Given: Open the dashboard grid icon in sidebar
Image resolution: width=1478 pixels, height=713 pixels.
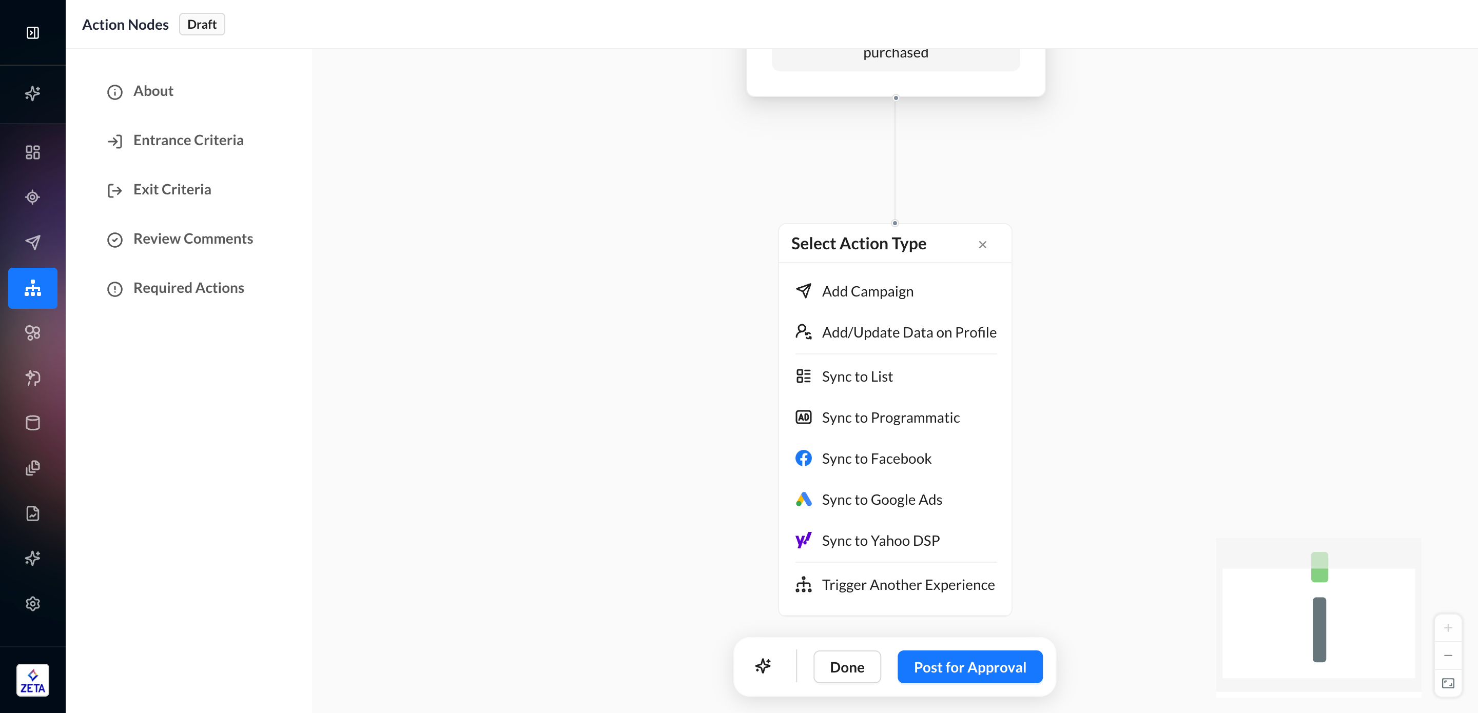Looking at the screenshot, I should click(x=33, y=152).
